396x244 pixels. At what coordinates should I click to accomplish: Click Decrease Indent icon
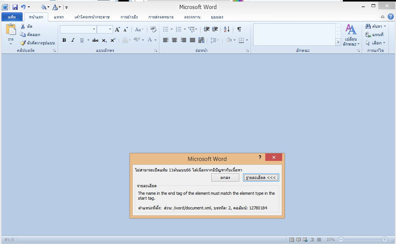[x=206, y=29]
